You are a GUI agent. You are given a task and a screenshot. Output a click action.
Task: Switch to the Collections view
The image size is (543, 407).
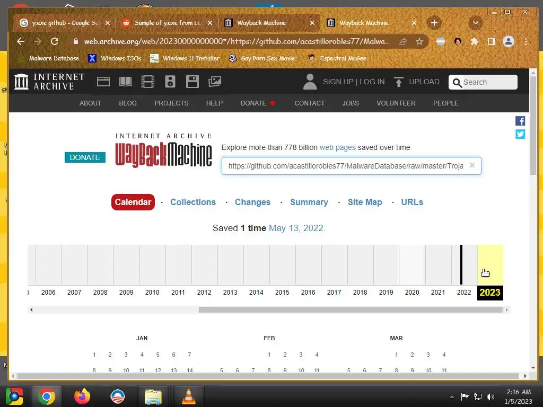193,202
